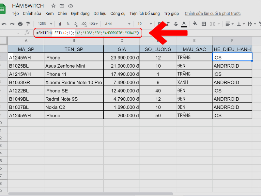Increase decimal places

84,24
